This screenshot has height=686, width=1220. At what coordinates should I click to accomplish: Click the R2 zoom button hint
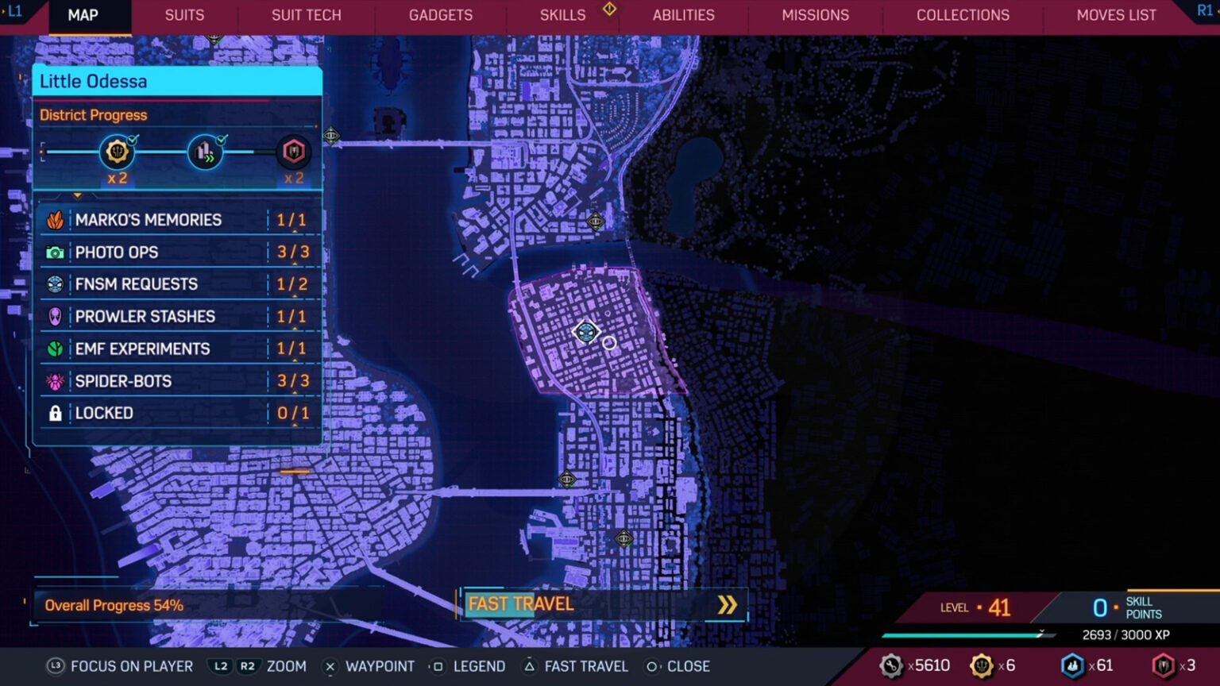[247, 666]
